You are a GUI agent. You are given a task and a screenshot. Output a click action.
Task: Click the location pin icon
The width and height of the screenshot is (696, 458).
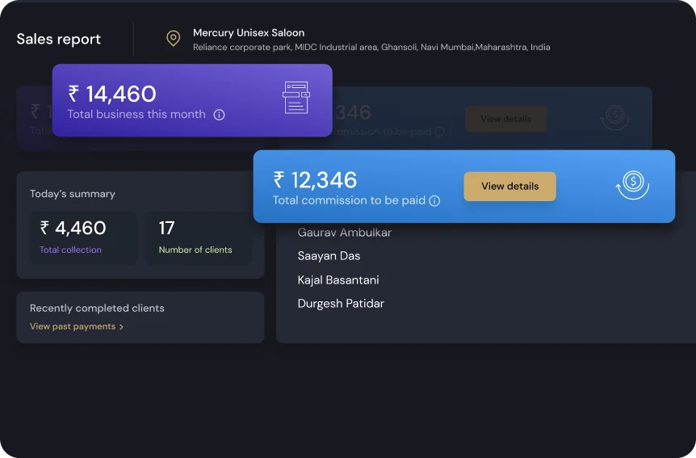(x=173, y=39)
